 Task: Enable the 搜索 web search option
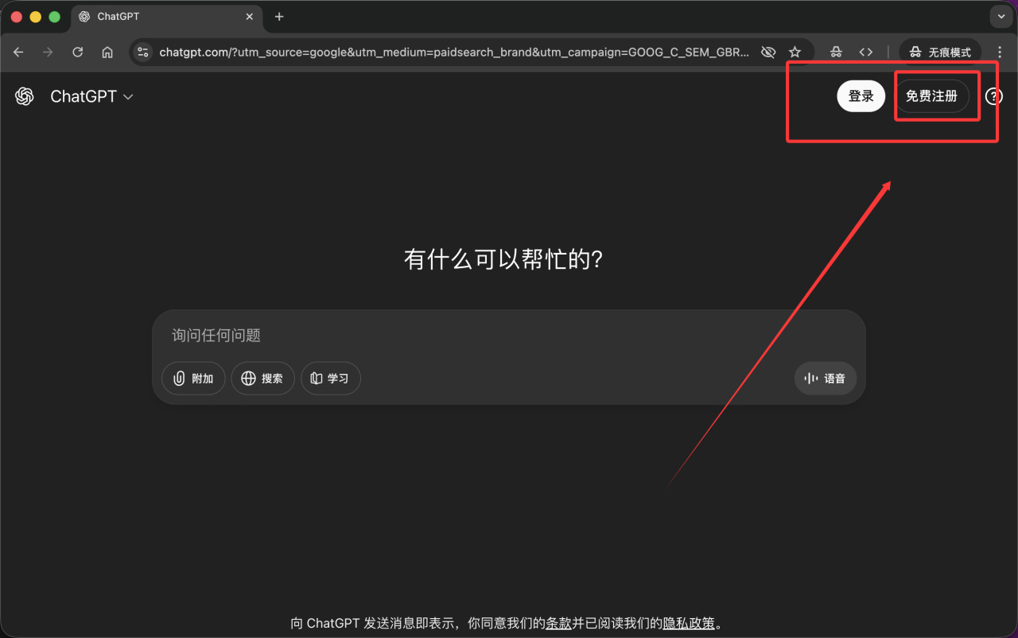(262, 379)
